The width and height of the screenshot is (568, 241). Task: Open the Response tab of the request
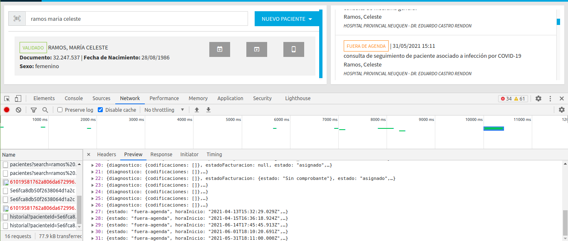(x=161, y=155)
